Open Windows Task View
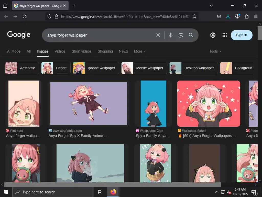 pos(100,192)
